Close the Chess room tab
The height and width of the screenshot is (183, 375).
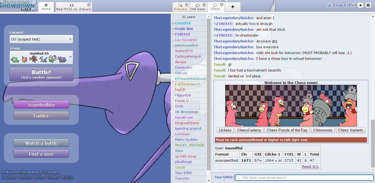click(x=222, y=5)
